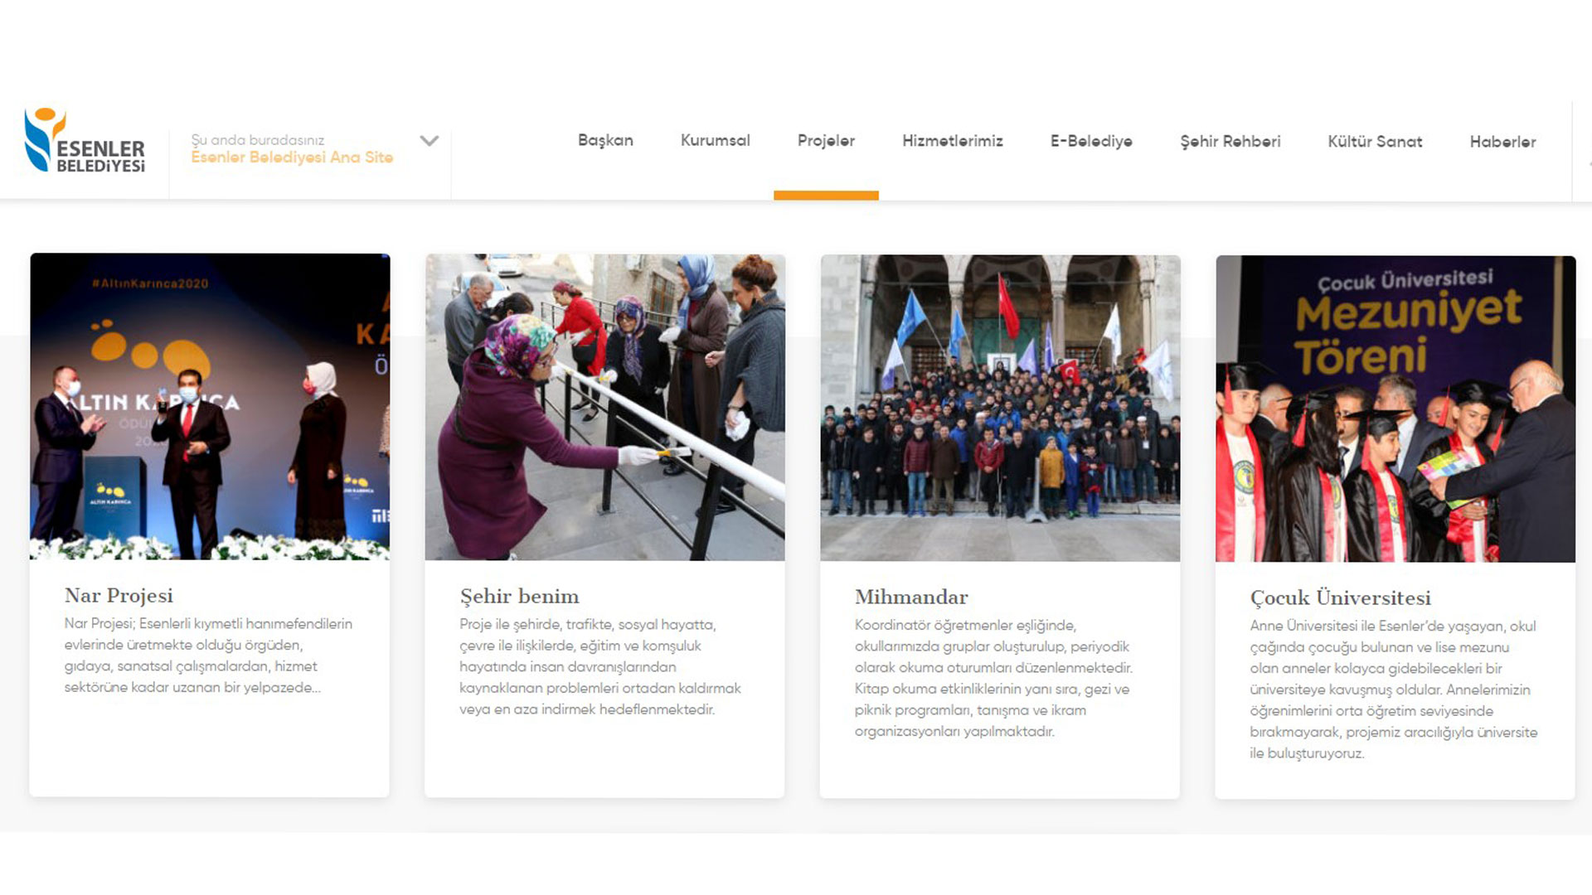Click the Mihmandar description text
This screenshot has height=895, width=1592.
tap(993, 678)
